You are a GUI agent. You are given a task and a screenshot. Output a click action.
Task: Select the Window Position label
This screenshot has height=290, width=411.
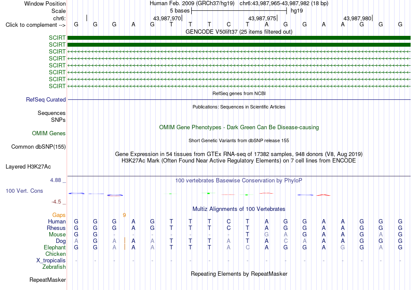point(45,3)
